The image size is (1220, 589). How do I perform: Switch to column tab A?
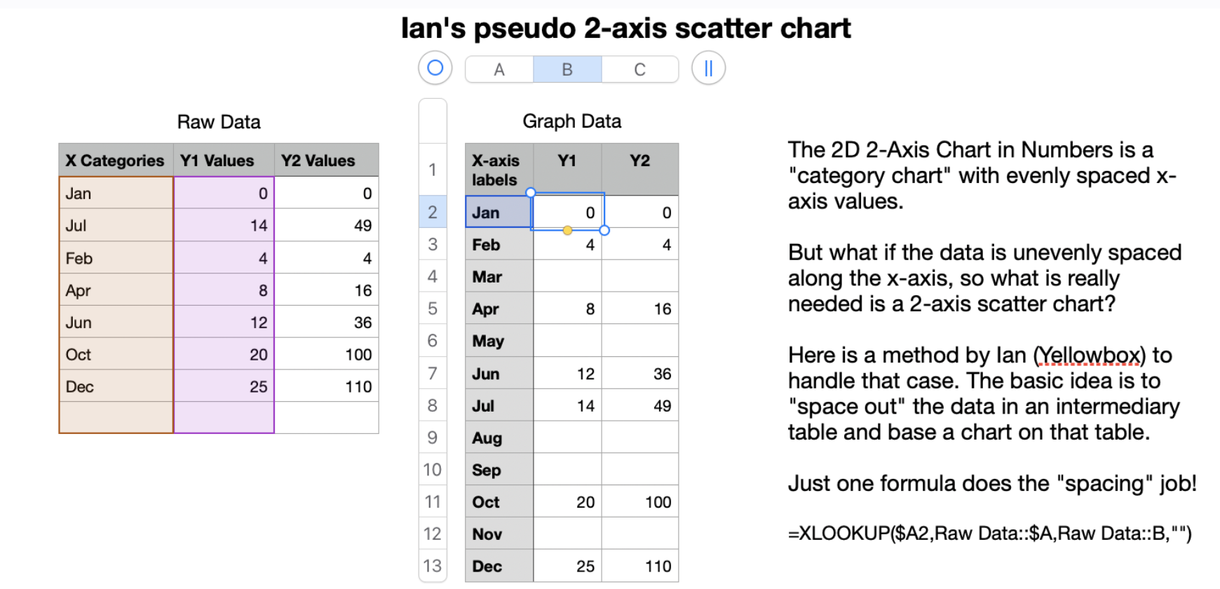coord(499,68)
